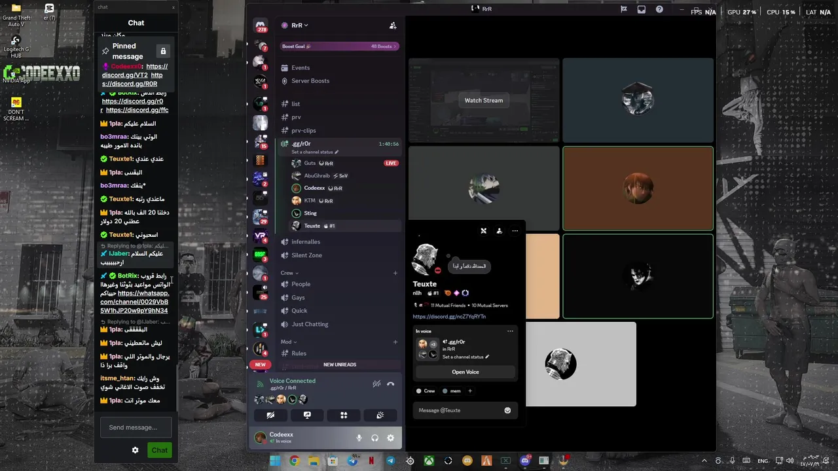838x471 pixels.
Task: Toggle deafen headphones icon
Action: point(374,438)
